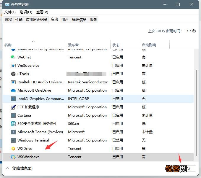201x178 pixels.
Task: Click the Realtek Semiconductor publisher cell
Action: pos(88,82)
